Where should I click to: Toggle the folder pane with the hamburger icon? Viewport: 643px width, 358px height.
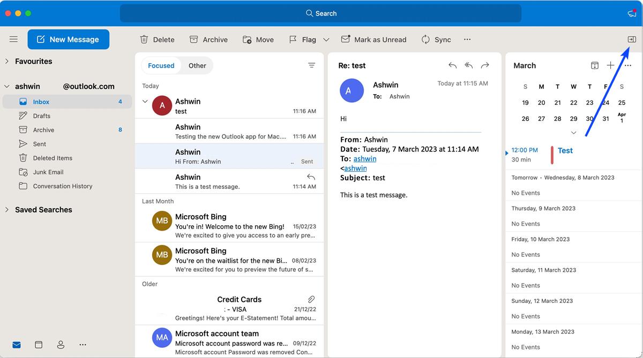point(13,39)
